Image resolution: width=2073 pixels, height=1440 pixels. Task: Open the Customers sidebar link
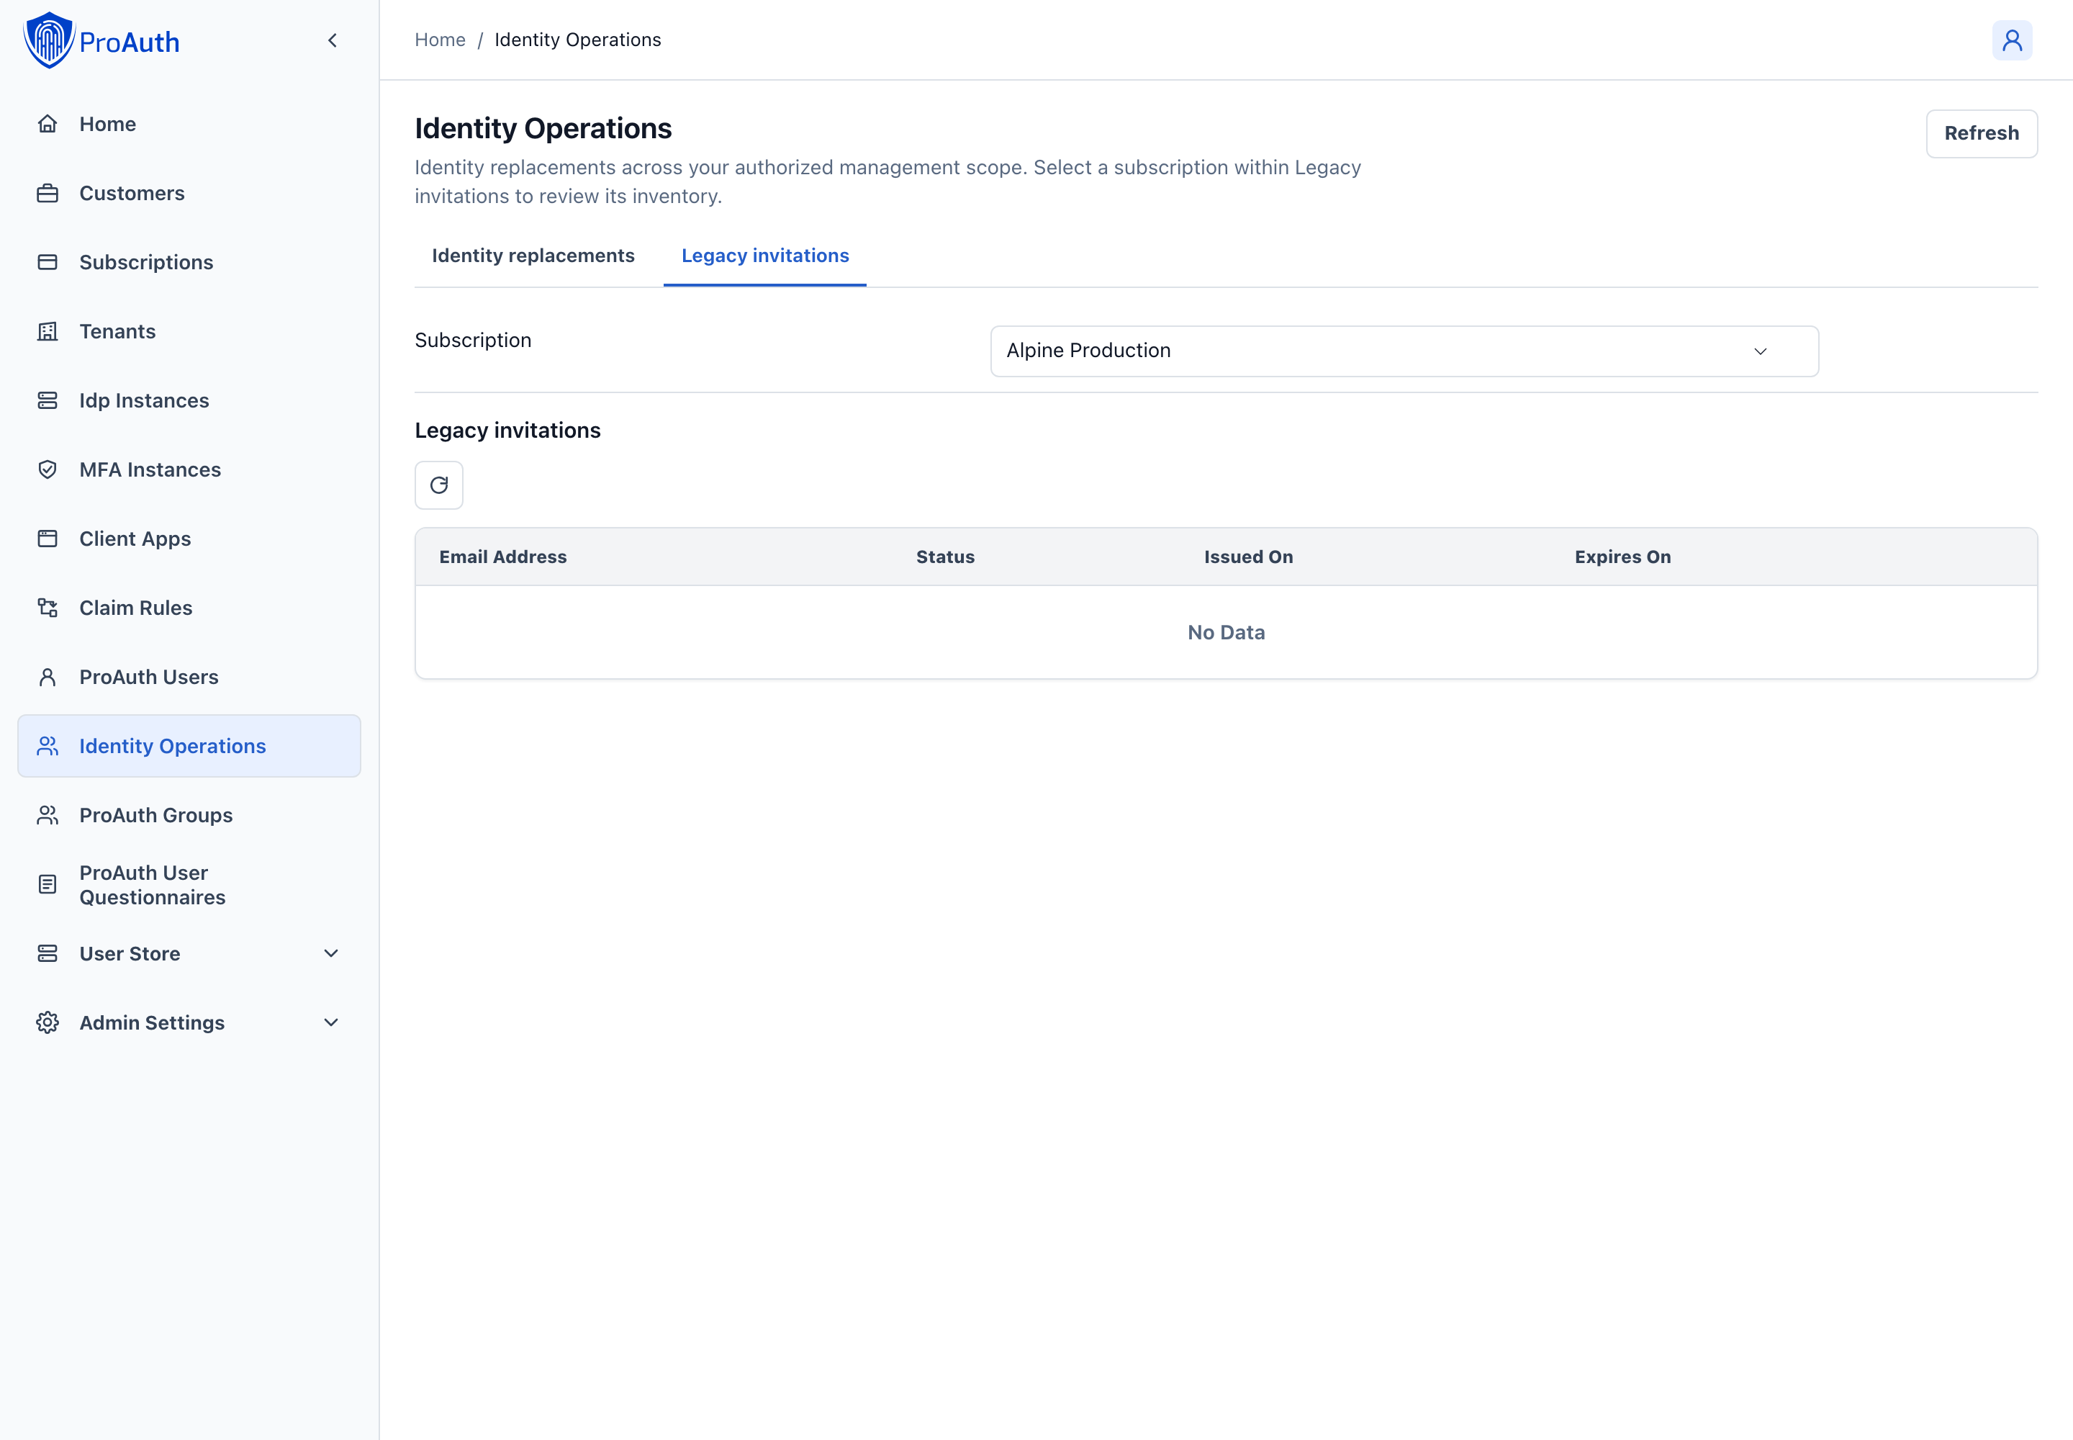189,193
